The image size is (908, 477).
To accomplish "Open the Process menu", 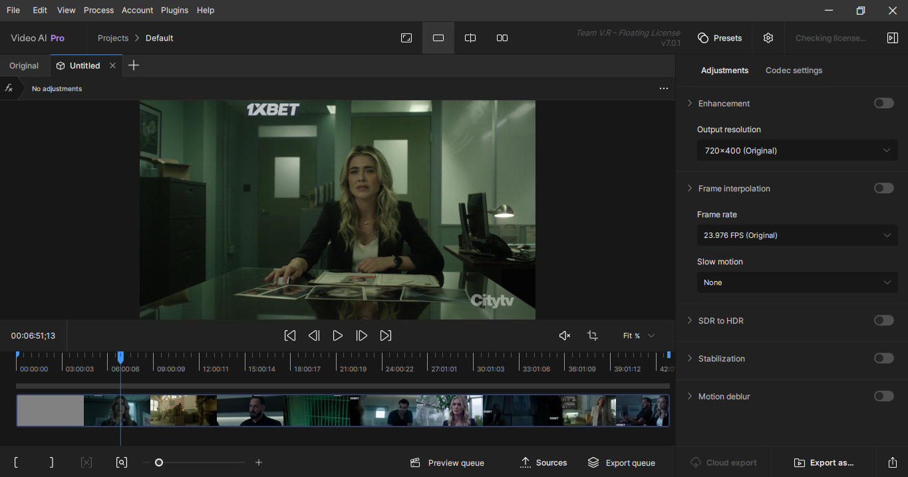I will click(98, 10).
